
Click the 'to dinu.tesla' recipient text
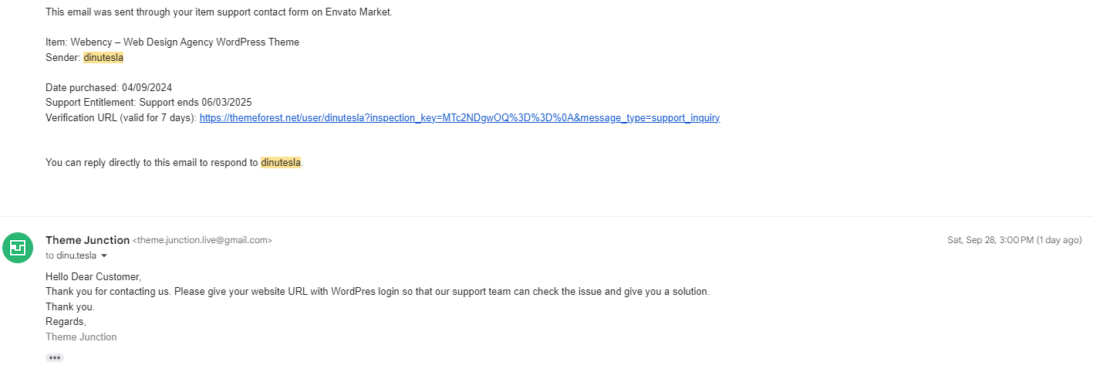tap(71, 256)
